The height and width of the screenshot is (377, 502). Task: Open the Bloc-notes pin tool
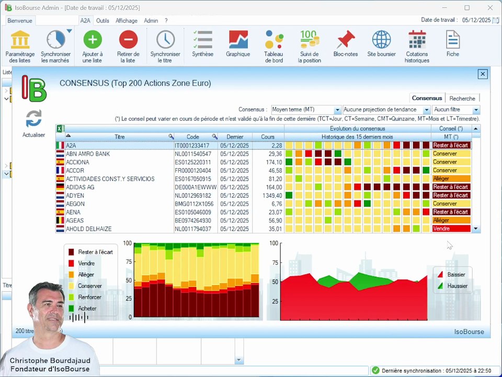click(x=346, y=44)
